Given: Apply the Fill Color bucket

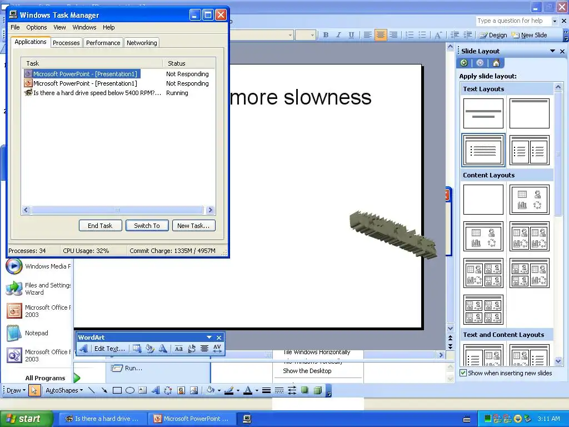Looking at the screenshot, I should 210,390.
